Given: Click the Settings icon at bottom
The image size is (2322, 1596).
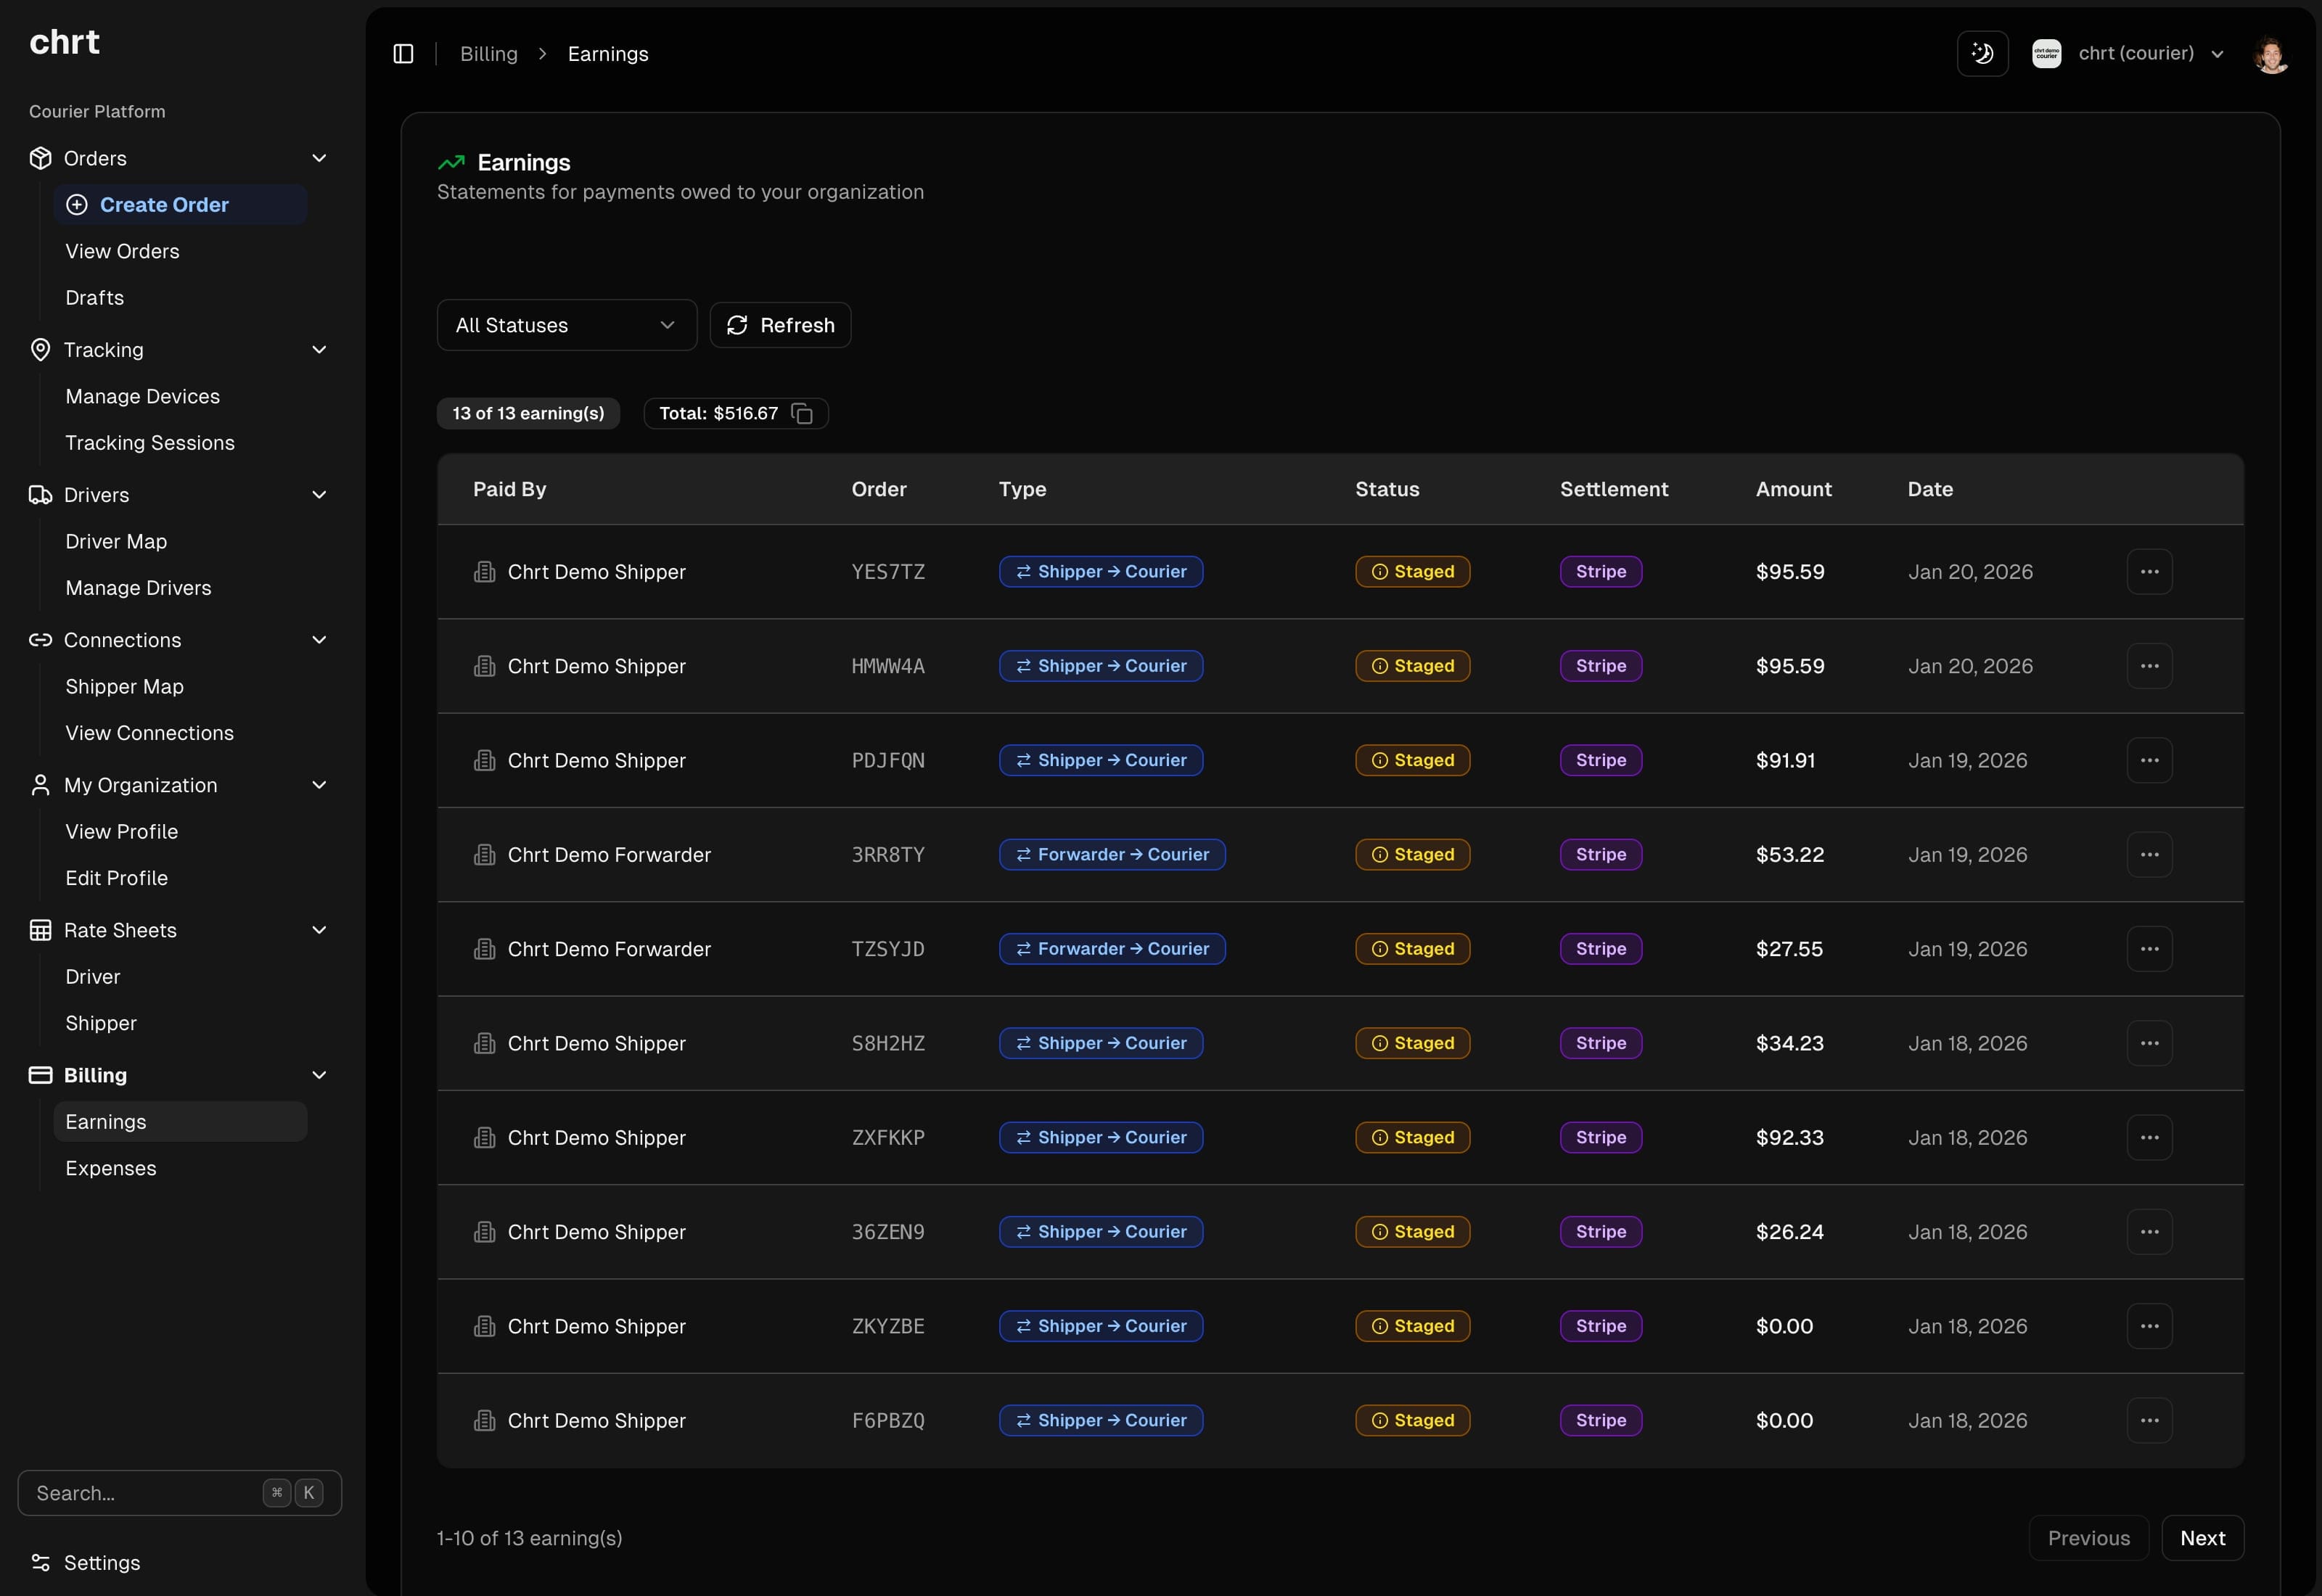Looking at the screenshot, I should click(40, 1562).
